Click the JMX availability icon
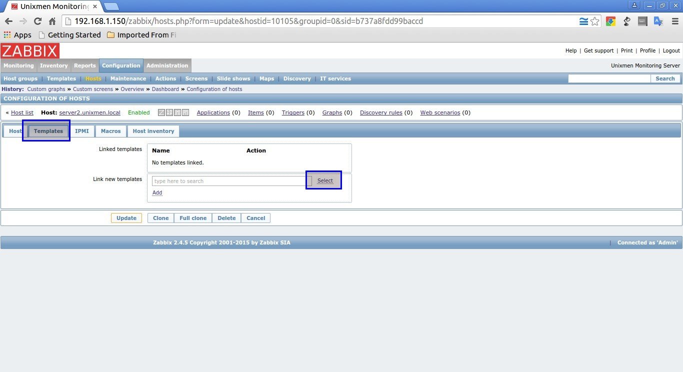The image size is (683, 372). coord(177,112)
